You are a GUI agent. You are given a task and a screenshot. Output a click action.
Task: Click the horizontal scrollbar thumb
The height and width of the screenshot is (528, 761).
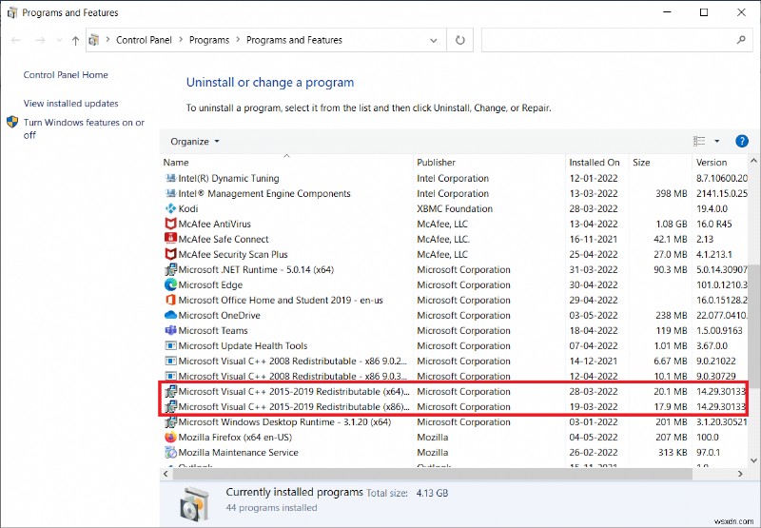pyautogui.click(x=432, y=474)
